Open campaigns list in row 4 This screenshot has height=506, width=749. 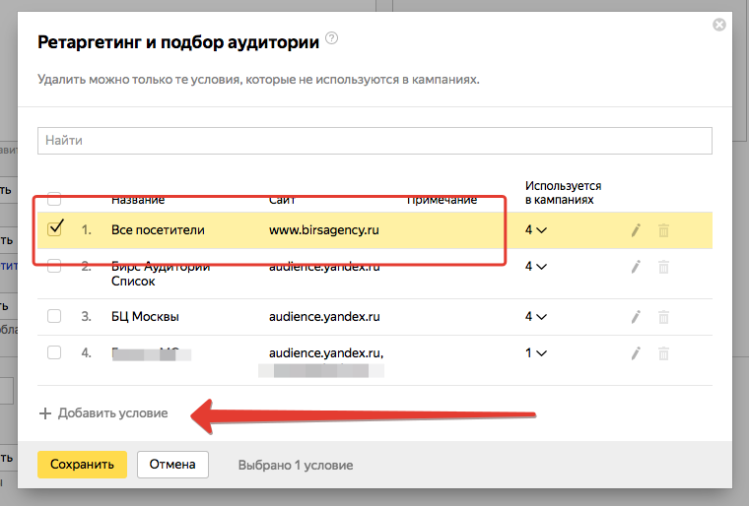click(x=535, y=352)
